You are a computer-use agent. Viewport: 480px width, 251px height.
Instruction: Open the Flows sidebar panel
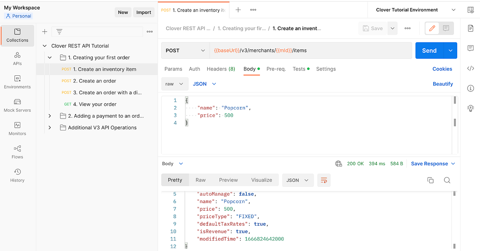(17, 151)
